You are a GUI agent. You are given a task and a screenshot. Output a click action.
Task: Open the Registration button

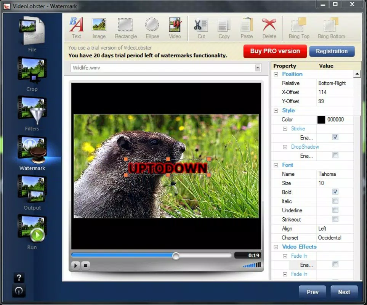point(332,51)
